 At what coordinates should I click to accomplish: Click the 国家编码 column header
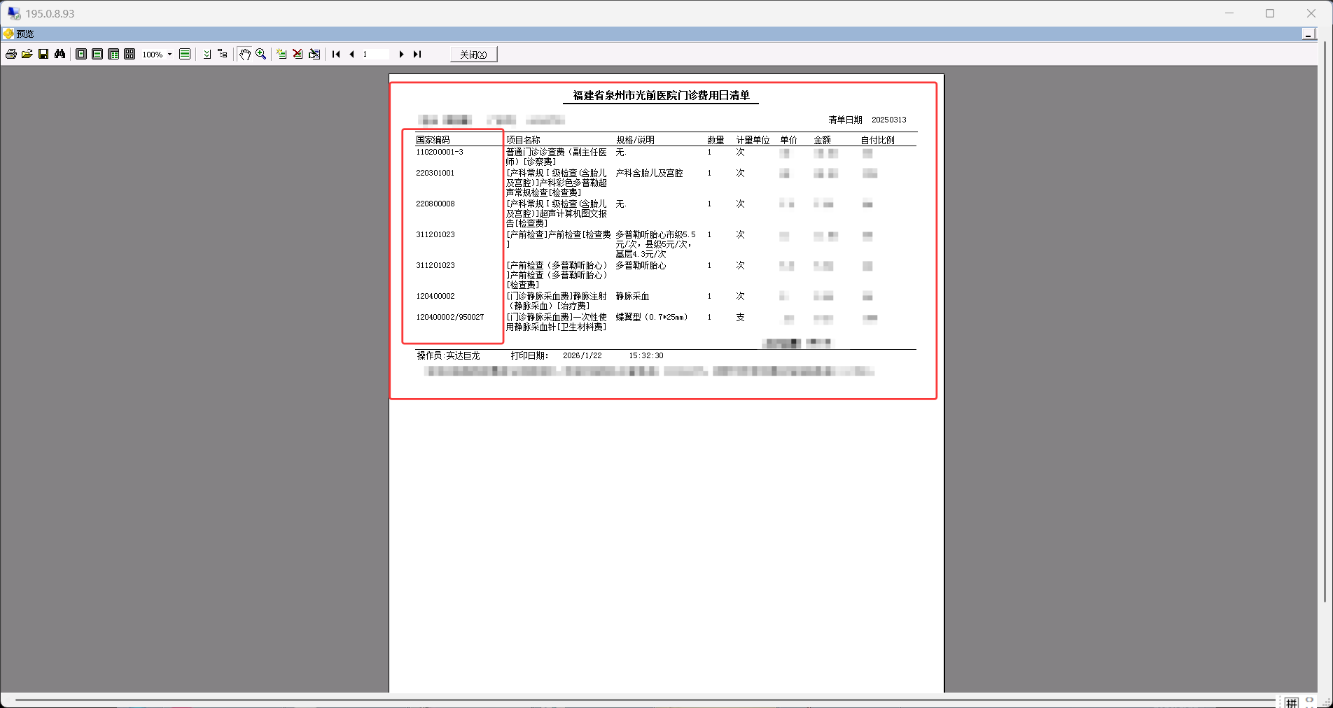(433, 140)
